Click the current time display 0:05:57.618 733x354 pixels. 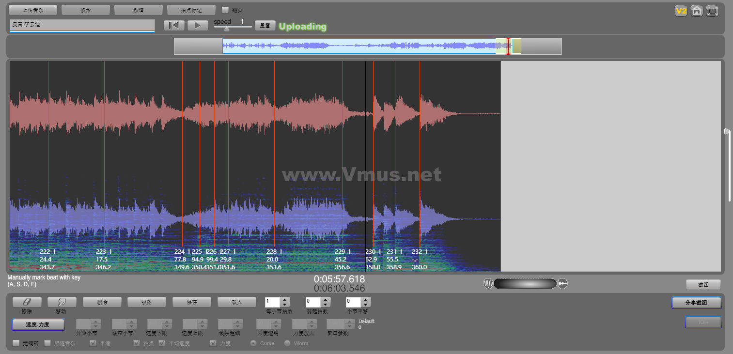[340, 279]
